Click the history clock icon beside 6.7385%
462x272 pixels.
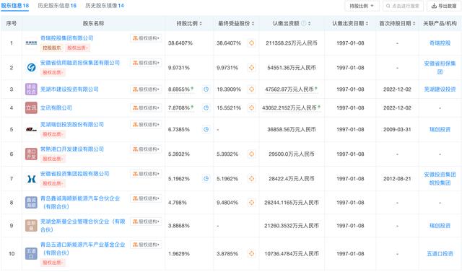206,130
